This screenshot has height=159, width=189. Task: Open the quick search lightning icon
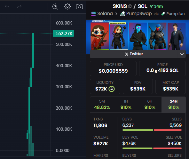tap(55, 6)
